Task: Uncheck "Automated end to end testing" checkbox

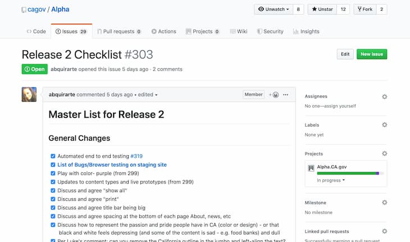Action: pyautogui.click(x=53, y=156)
